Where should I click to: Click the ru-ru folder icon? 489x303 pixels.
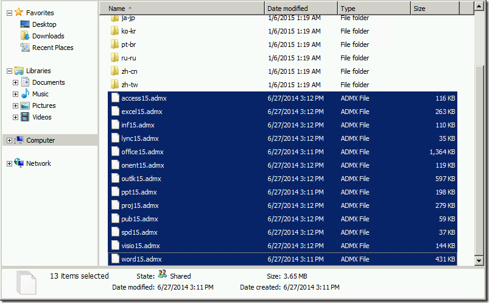[114, 57]
